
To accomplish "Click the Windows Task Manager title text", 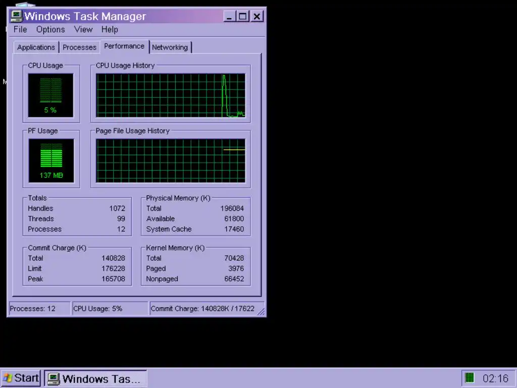I will [x=85, y=16].
